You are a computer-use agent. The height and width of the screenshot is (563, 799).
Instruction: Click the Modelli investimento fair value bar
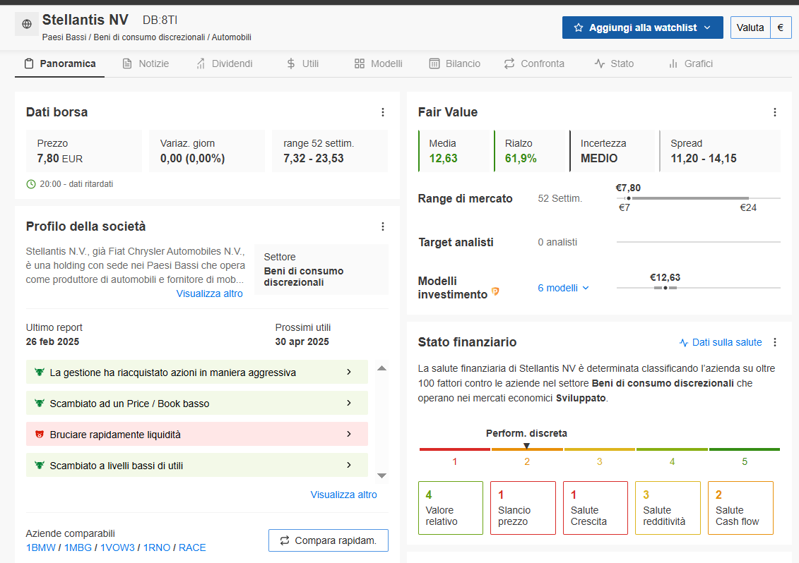(x=698, y=288)
